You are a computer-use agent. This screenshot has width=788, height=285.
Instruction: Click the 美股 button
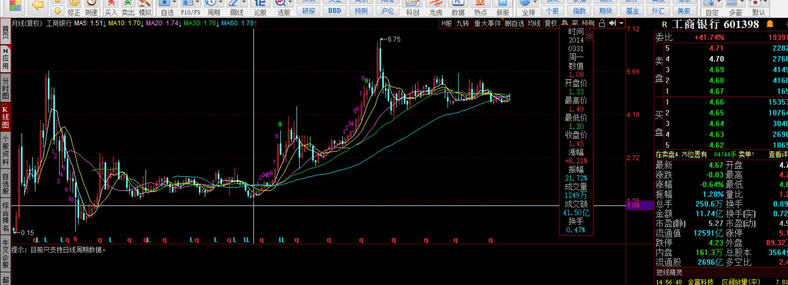tap(684, 11)
